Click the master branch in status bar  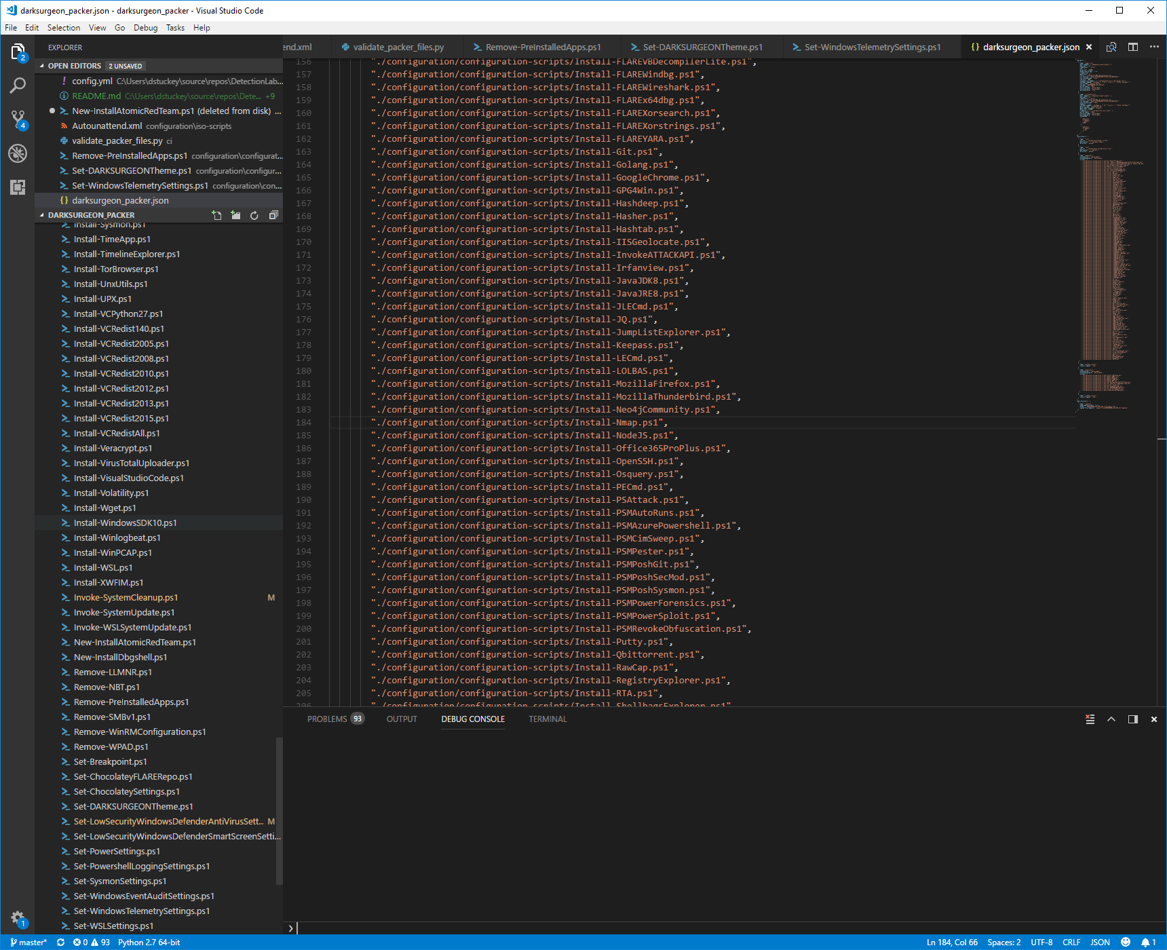(28, 943)
